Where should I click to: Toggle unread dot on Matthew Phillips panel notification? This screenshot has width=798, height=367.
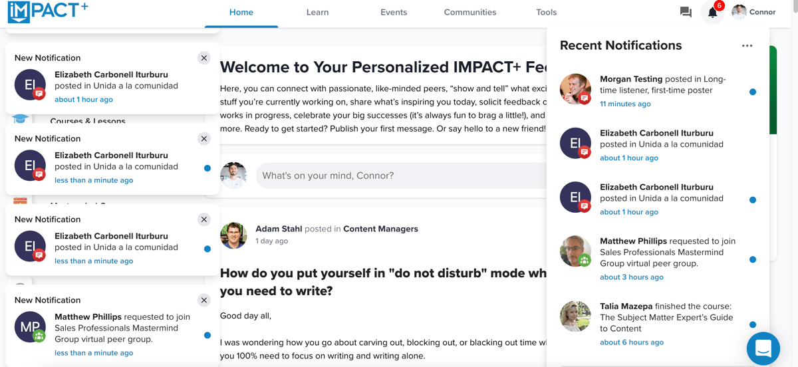click(753, 260)
